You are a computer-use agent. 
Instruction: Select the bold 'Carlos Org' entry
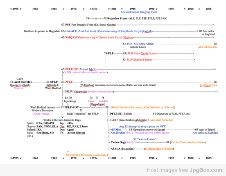coord(118,142)
